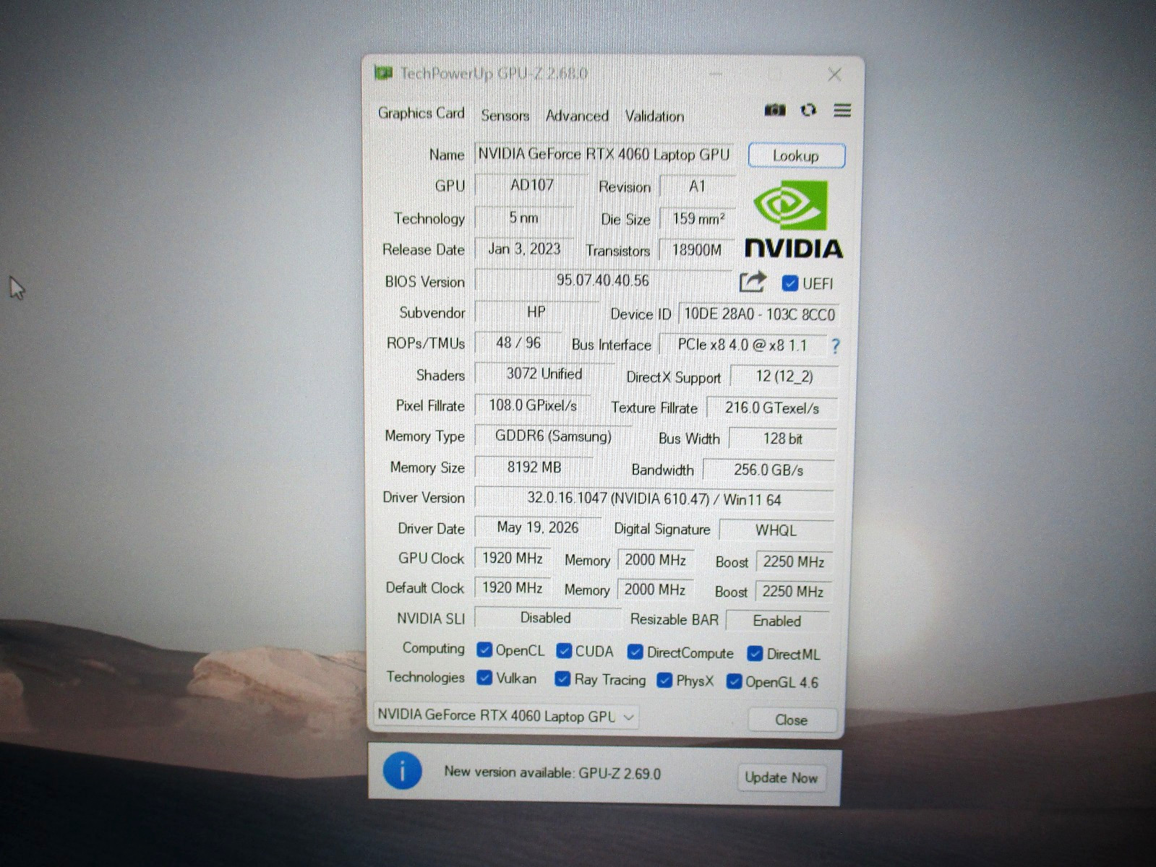Click the Driver Version field
Image resolution: width=1156 pixels, height=867 pixels.
[654, 499]
